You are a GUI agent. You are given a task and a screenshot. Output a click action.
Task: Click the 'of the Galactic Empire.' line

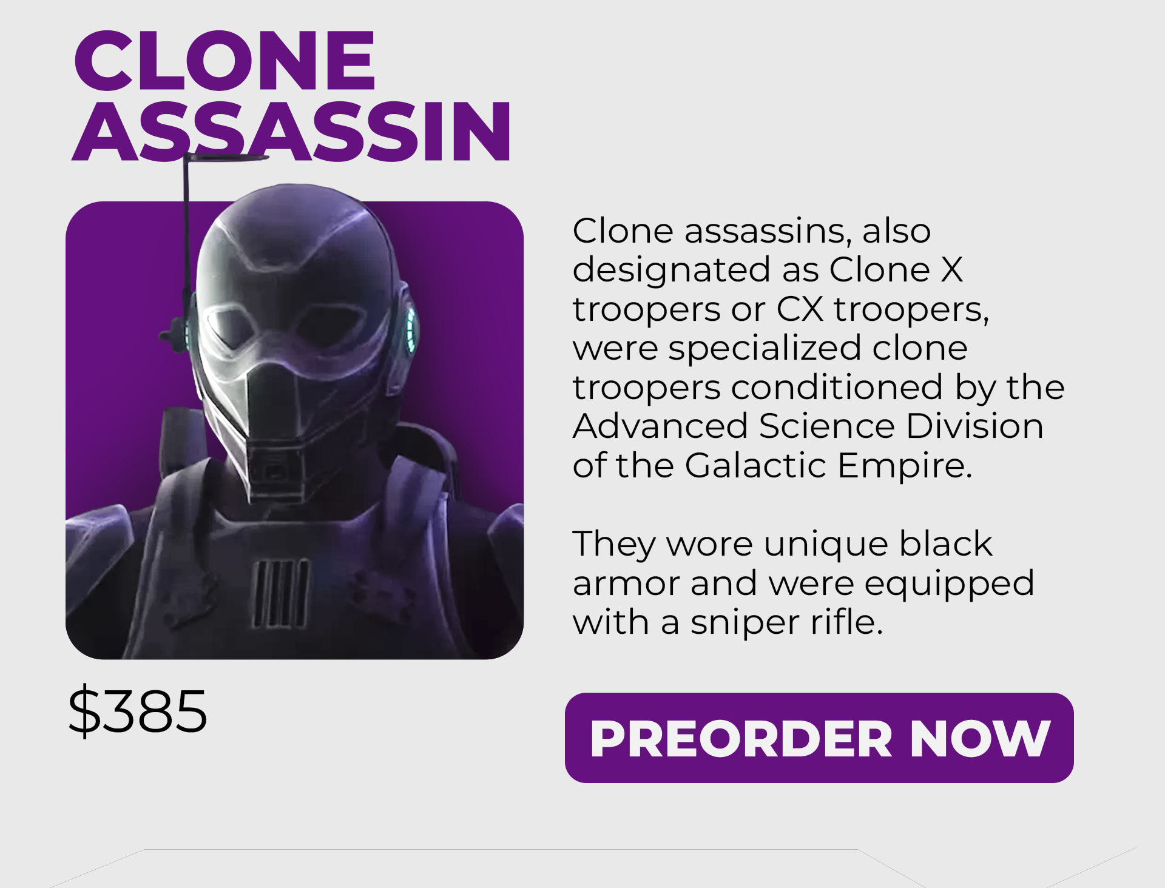(x=772, y=465)
